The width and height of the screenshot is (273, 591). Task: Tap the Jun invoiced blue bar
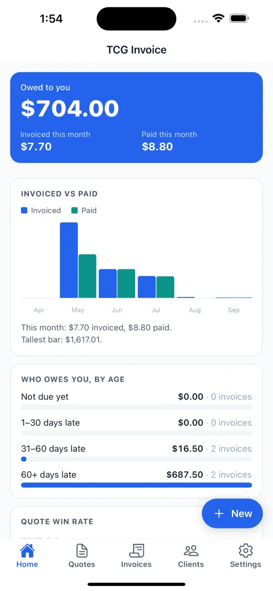[x=108, y=284]
